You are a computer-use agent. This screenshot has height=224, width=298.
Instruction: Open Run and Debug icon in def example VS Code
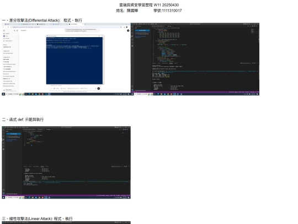click(3, 139)
